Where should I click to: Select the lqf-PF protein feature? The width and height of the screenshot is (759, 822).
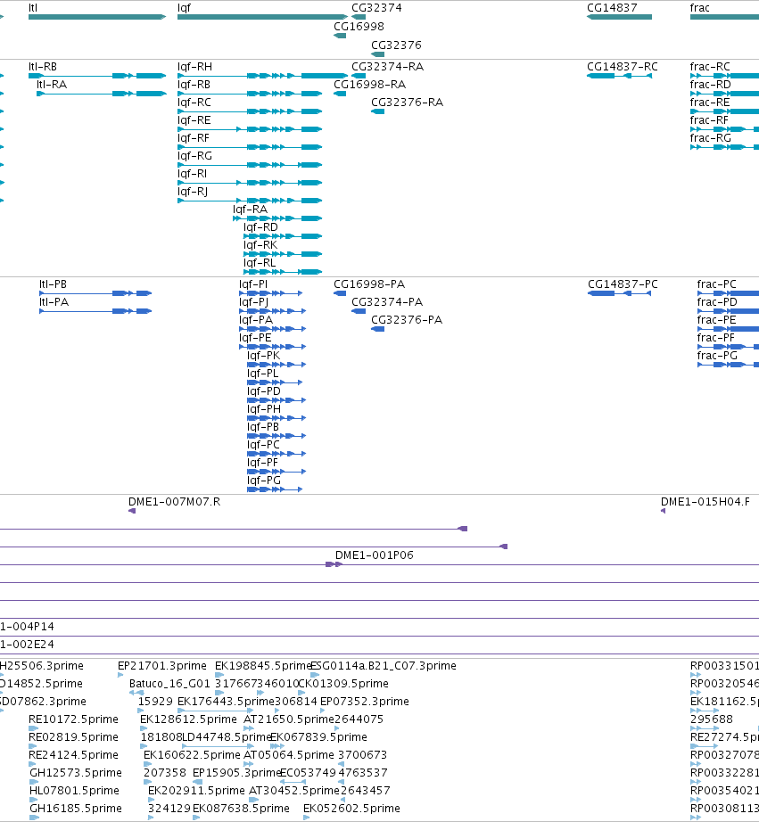click(x=276, y=472)
